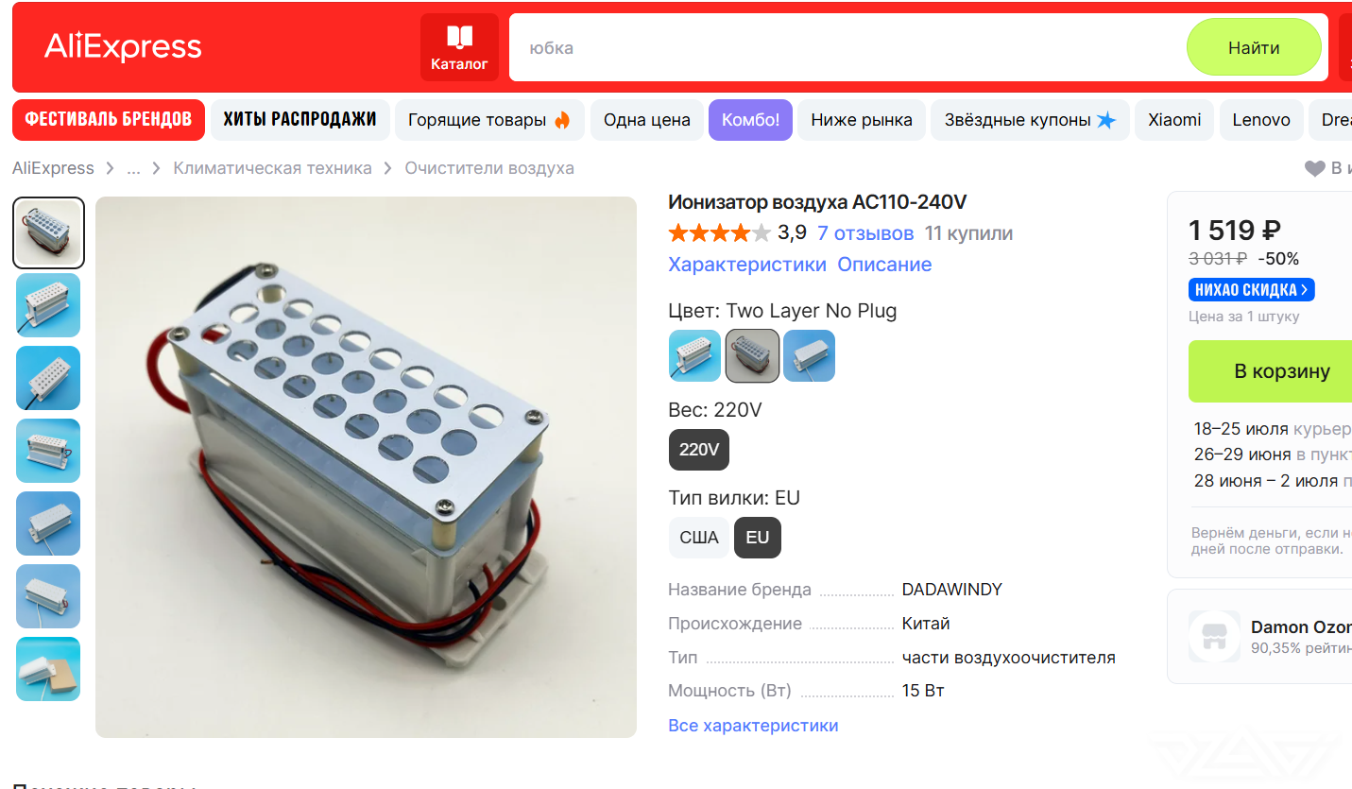Select the last product thumbnail with box
Image resolution: width=1352 pixels, height=789 pixels.
click(x=48, y=669)
